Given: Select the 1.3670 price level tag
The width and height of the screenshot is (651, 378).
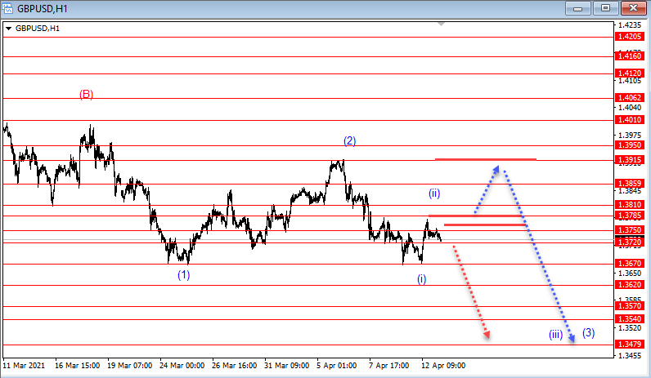Looking at the screenshot, I should (630, 264).
